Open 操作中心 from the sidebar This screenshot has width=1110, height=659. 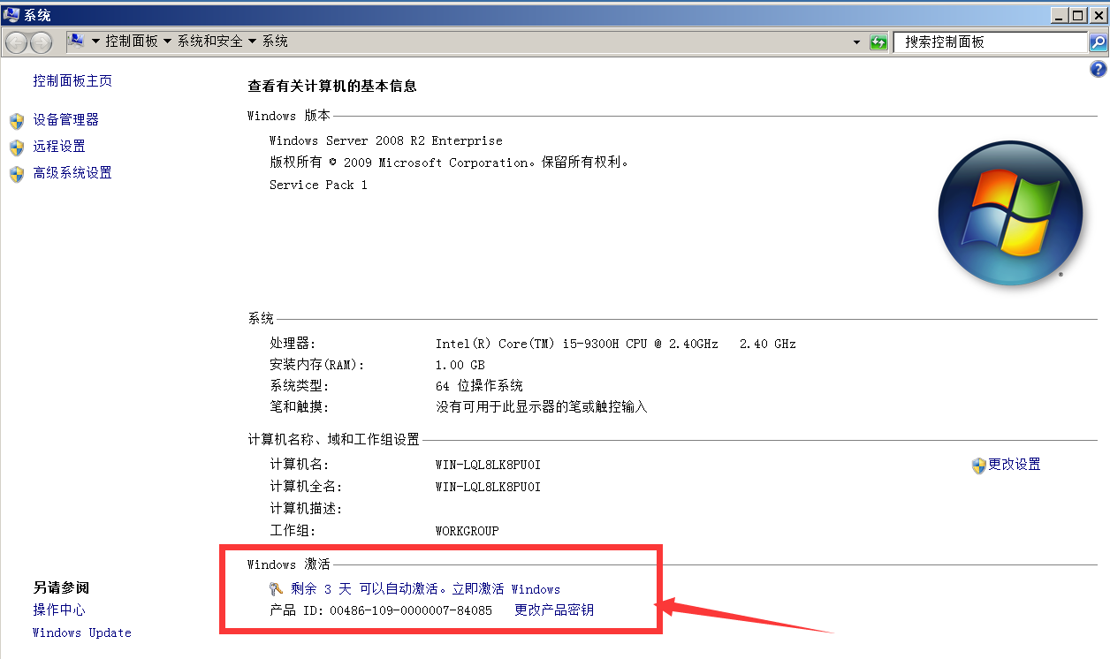tap(59, 610)
